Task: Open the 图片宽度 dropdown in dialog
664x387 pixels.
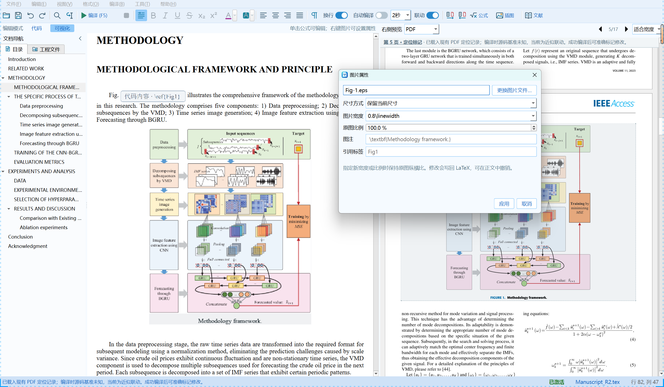Action: 533,116
